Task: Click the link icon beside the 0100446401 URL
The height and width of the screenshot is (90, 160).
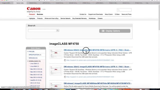Action: coord(65,60)
